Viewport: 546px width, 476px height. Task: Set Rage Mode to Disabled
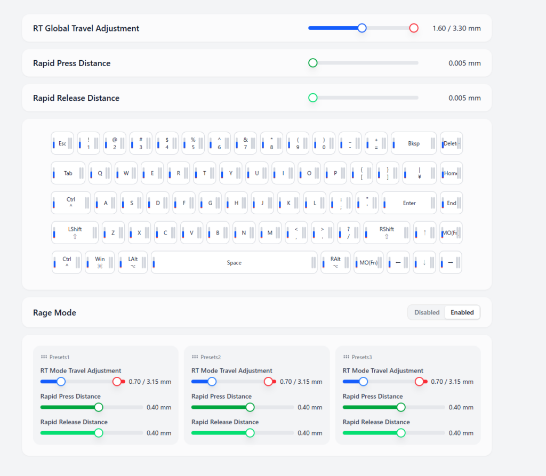[427, 312]
